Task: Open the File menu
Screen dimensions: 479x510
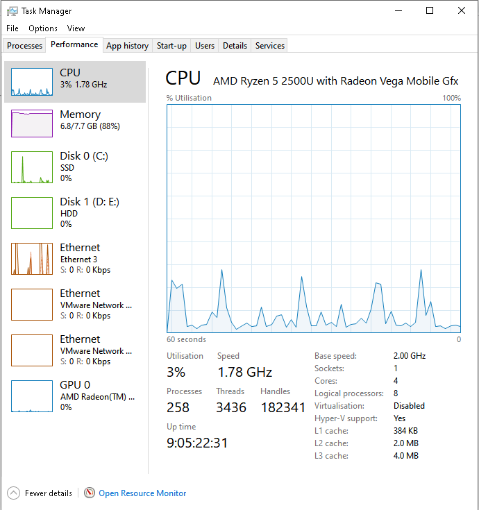Action: tap(12, 28)
